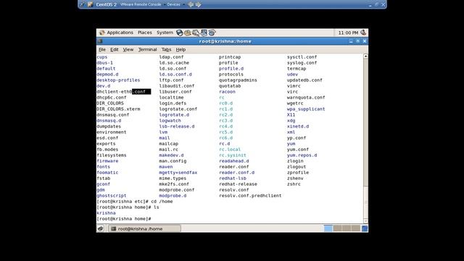Minimize the root@krishna terminal window
Image resolution: width=464 pixels, height=261 pixels.
tap(351, 41)
